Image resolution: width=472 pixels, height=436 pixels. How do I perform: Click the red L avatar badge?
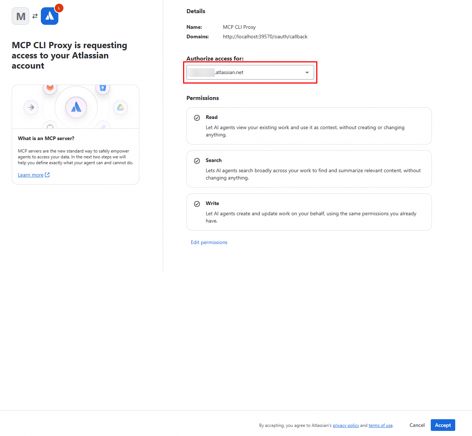(x=59, y=8)
